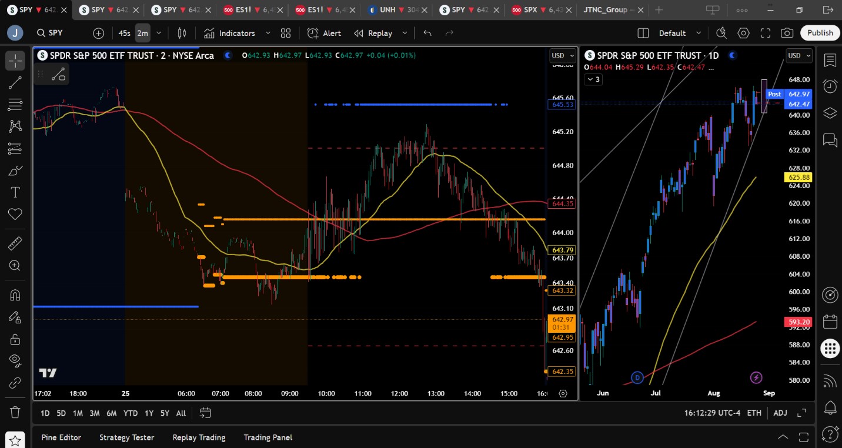Screen dimensions: 842x448
Task: Select the Text tool
Action: [x=15, y=192]
